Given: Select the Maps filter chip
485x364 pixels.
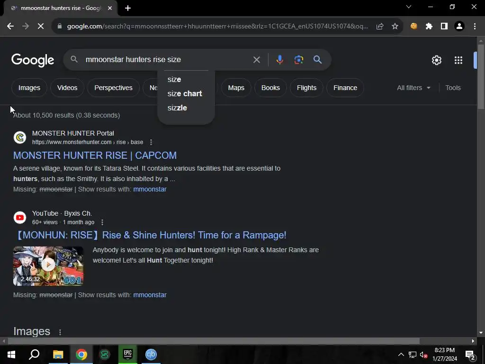Looking at the screenshot, I should (236, 88).
